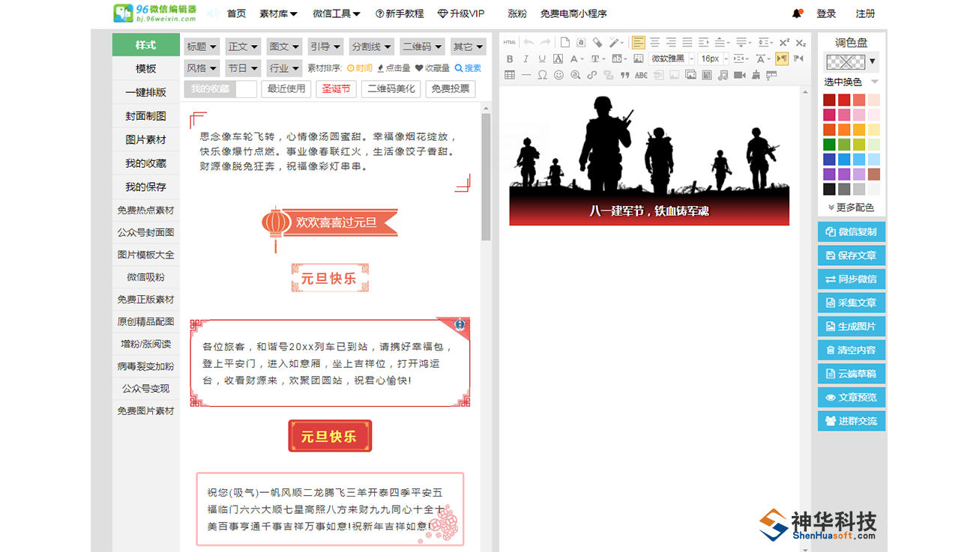Insert video camera icon
Image resolution: width=979 pixels, height=552 pixels.
(739, 75)
